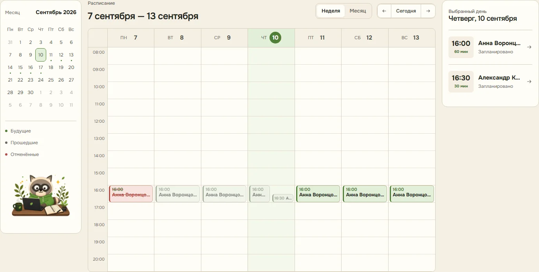This screenshot has height=272, width=539.
Task: Click the Отменённые legend entry
Action: [22, 154]
